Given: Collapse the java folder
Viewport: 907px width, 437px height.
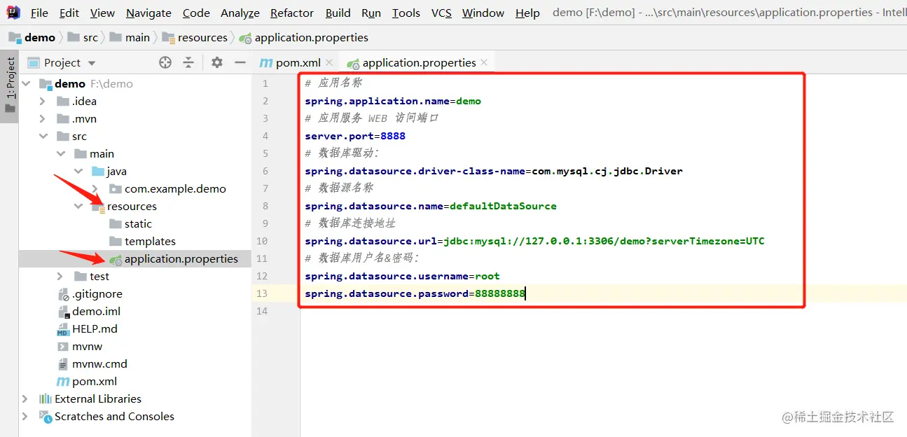Looking at the screenshot, I should pos(78,171).
